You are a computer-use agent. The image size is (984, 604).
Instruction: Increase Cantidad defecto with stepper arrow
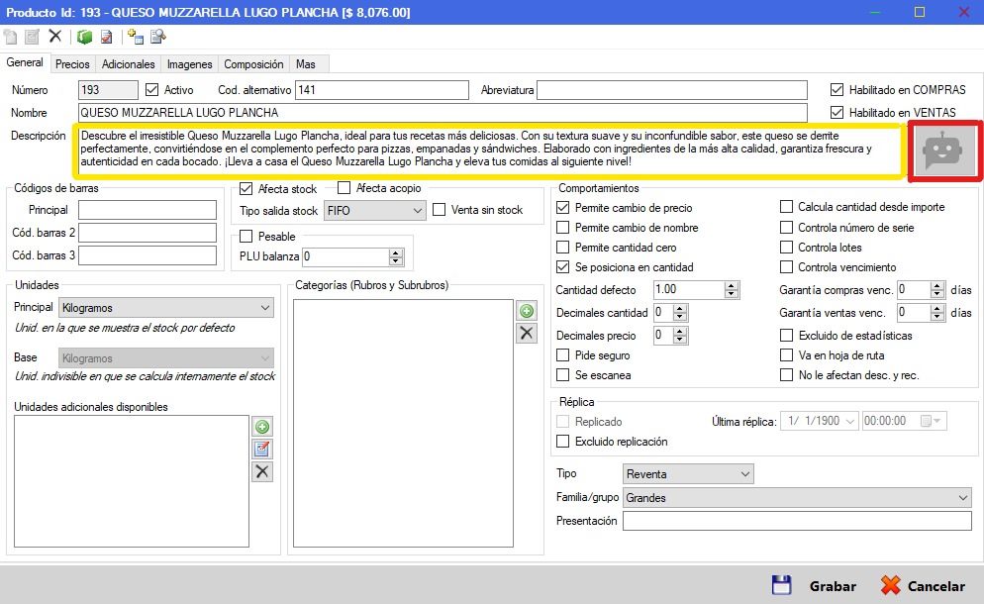point(732,286)
